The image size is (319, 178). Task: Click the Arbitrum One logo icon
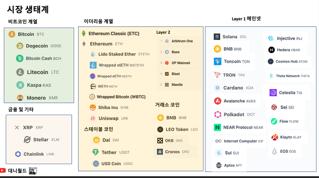pos(167,41)
